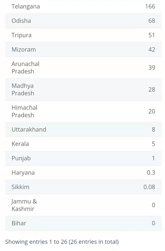The width and height of the screenshot is (165, 251).
Task: Select the Kerala row
Action: click(83, 144)
